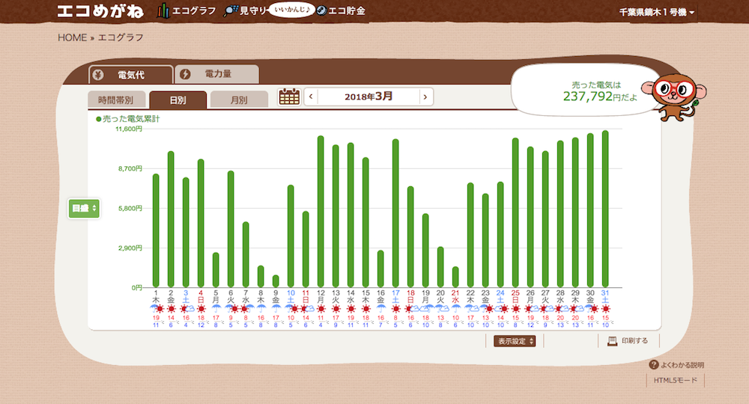Click the sunny weather icon for March 12
This screenshot has height=404, width=749.
321,309
